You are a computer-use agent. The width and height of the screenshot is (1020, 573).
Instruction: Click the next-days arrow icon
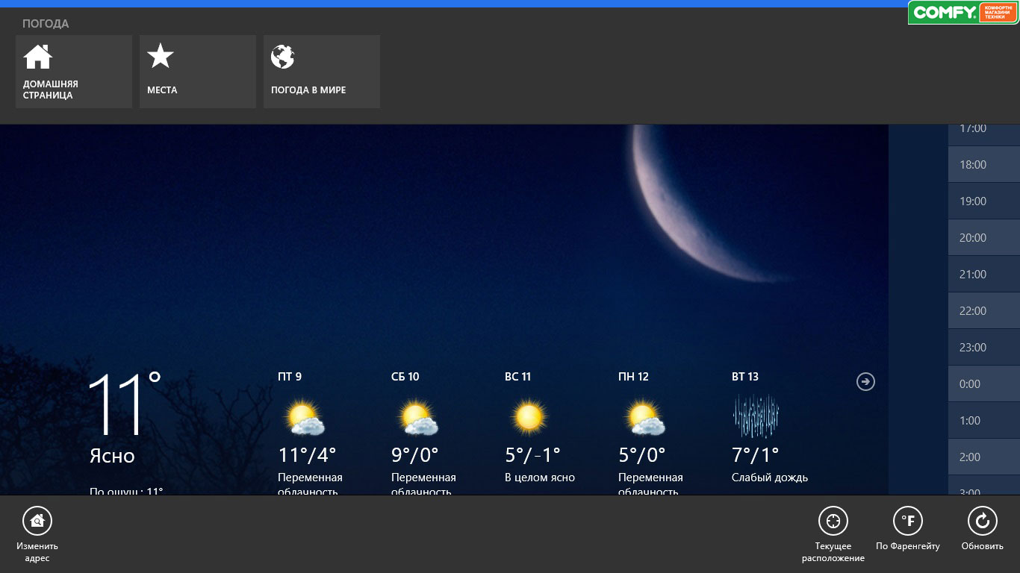865,382
